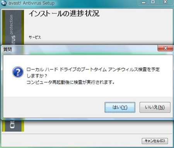Click the 質問 dialog title
The image size is (174, 148).
click(7, 49)
